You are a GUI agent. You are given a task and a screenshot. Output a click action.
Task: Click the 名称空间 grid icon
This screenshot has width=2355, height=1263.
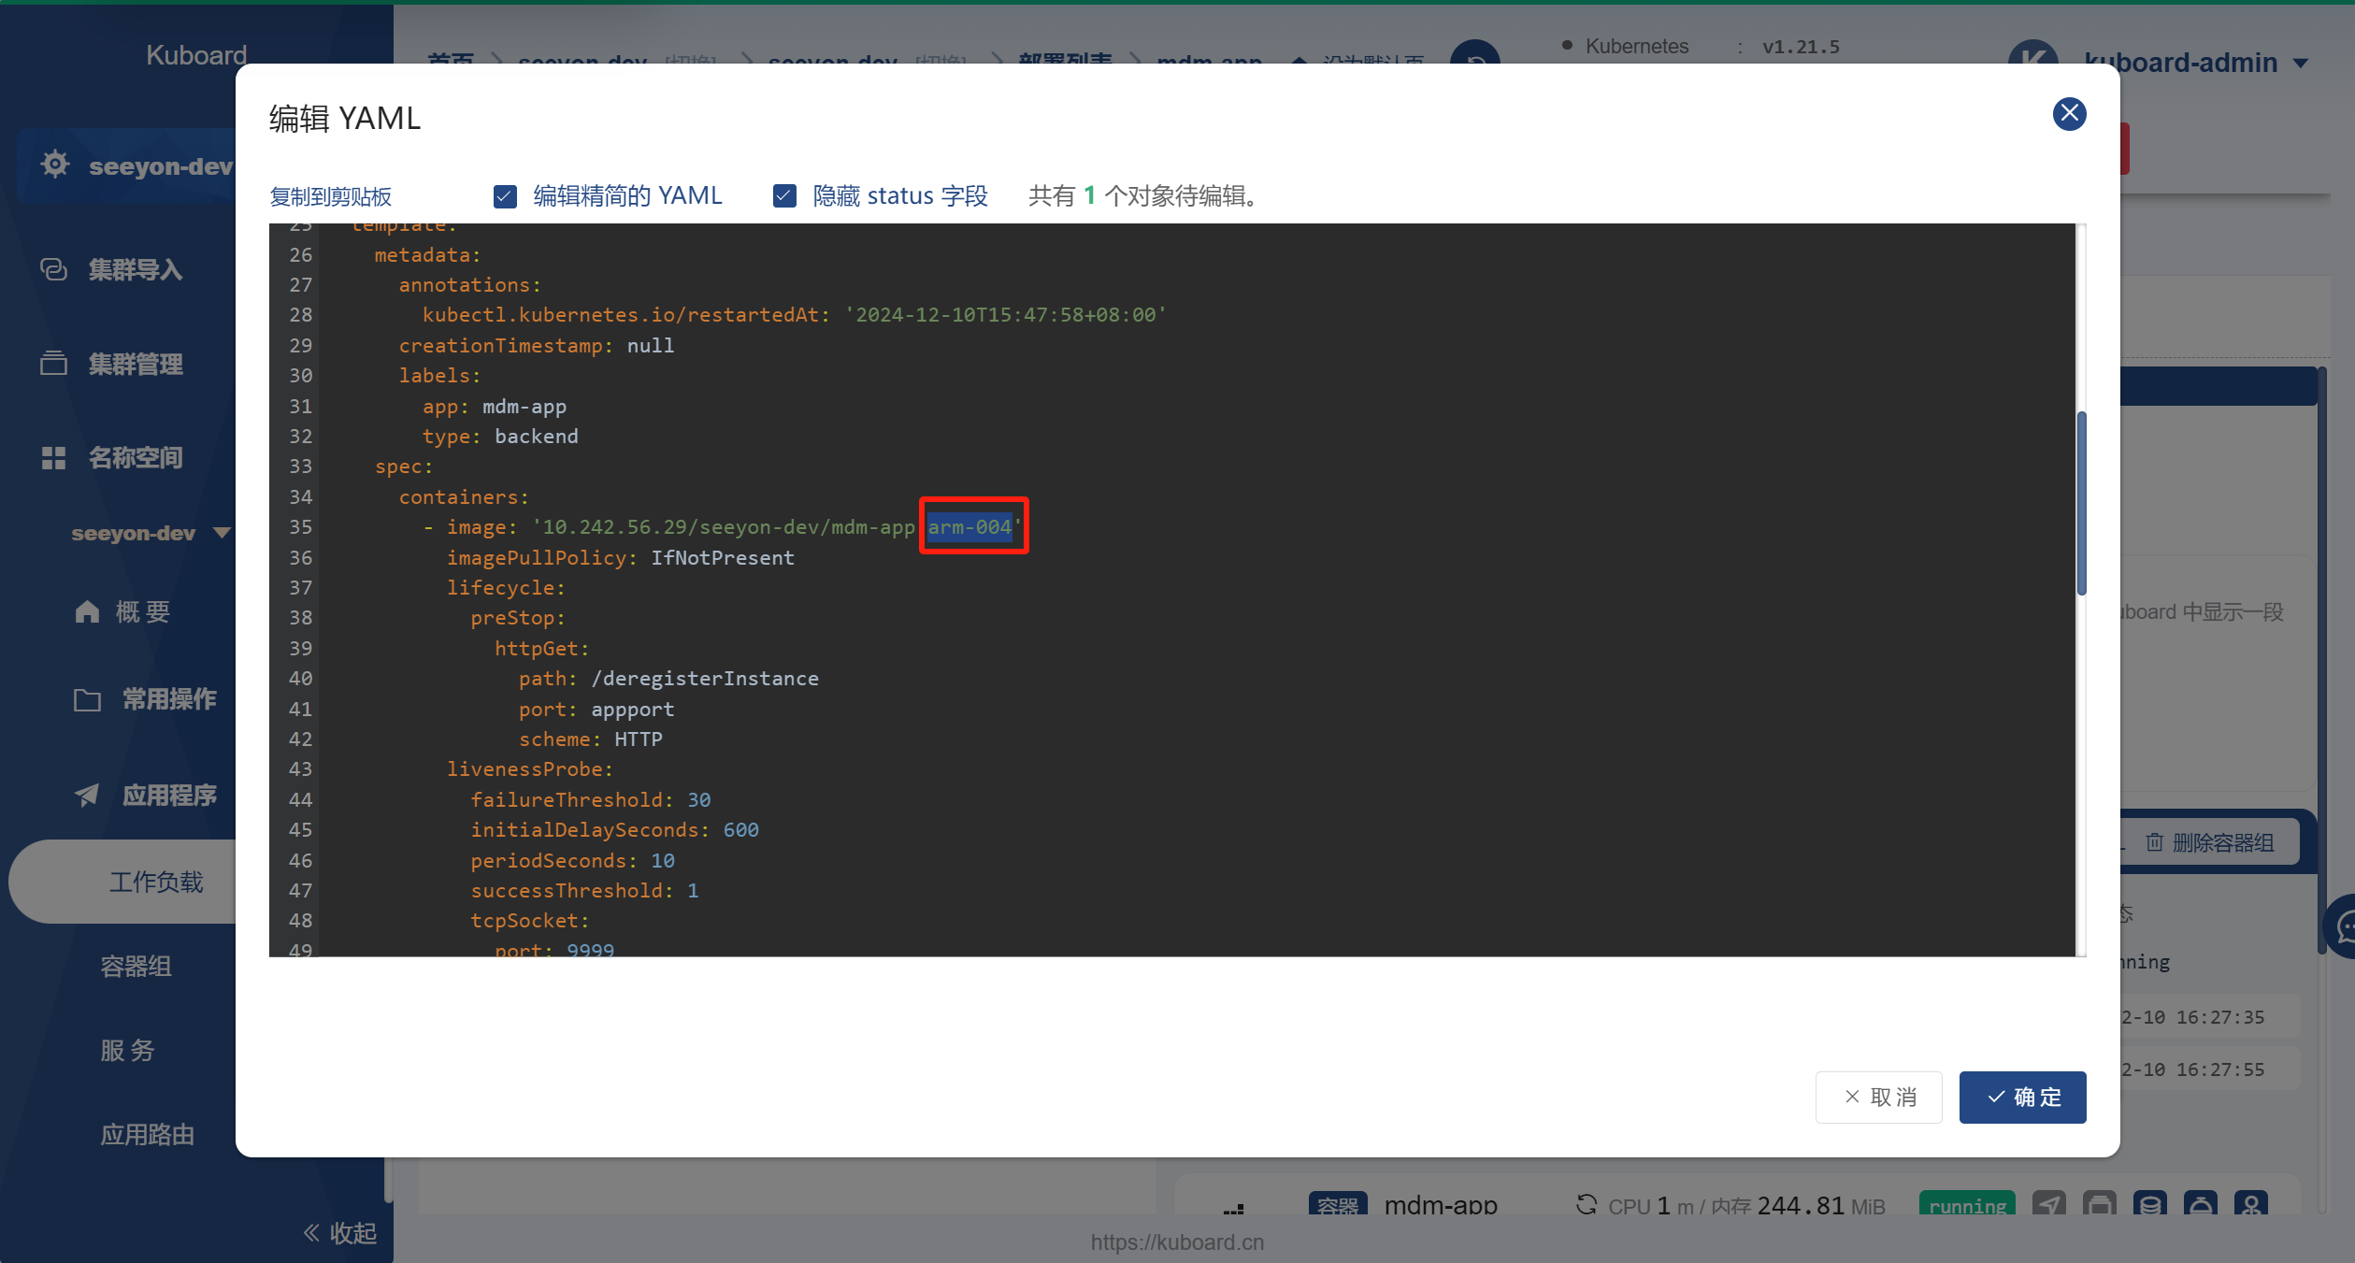(x=54, y=457)
